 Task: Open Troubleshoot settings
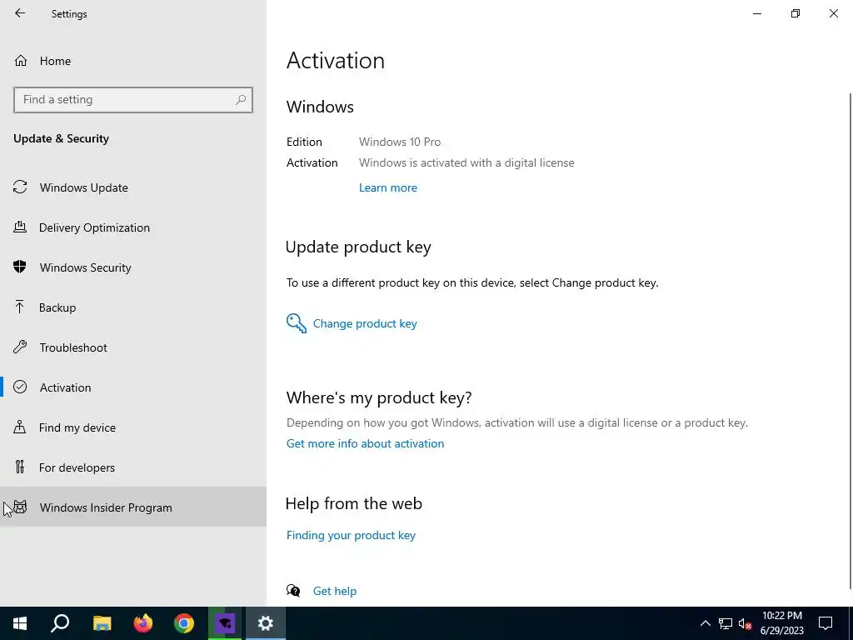133,347
